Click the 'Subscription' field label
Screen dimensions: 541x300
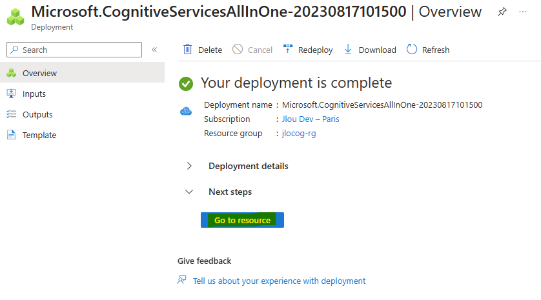tap(227, 119)
